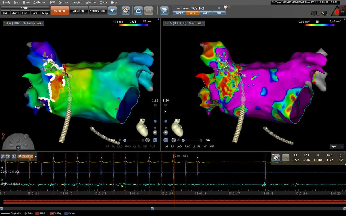346x216 pixels.
Task: Click the catheter dome toolbar icon
Action: point(138,11)
